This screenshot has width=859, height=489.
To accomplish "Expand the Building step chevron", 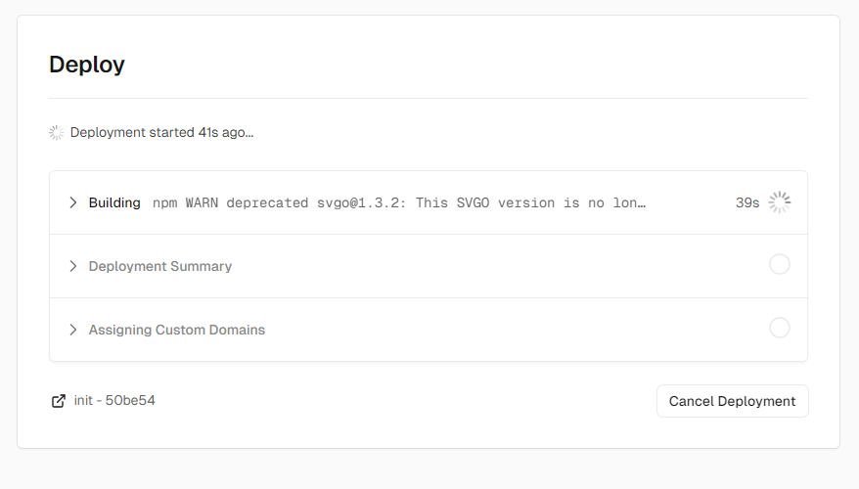I will pyautogui.click(x=72, y=202).
